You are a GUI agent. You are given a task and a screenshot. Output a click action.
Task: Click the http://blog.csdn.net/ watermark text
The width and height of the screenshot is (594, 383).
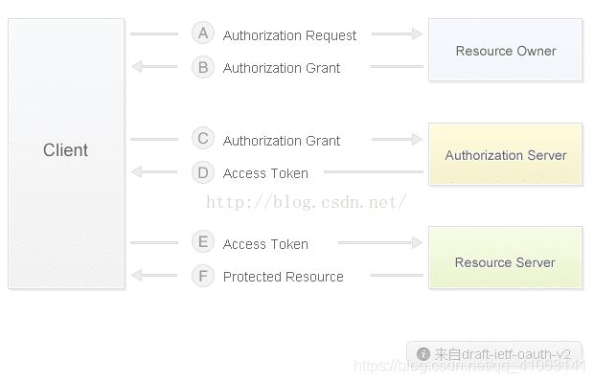tap(306, 202)
